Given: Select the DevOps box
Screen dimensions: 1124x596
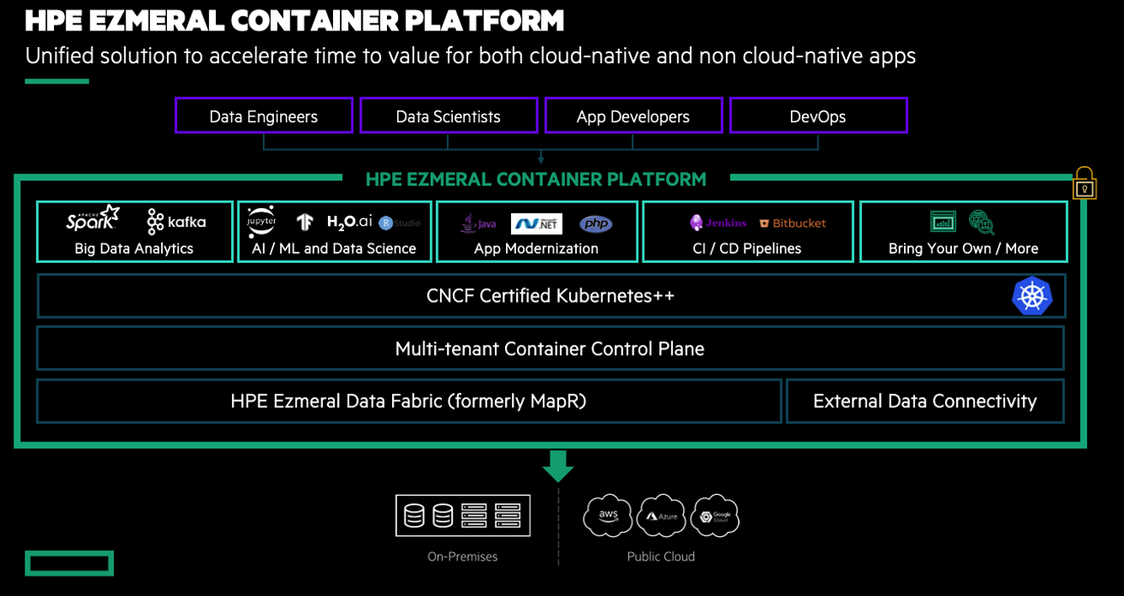Looking at the screenshot, I should (x=818, y=115).
